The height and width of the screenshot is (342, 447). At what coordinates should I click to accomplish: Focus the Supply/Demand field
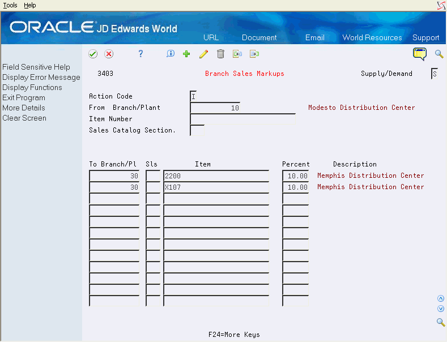tap(435, 74)
